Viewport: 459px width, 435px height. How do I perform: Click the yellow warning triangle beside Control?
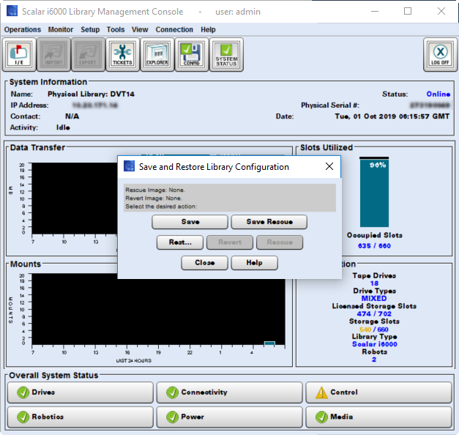321,393
